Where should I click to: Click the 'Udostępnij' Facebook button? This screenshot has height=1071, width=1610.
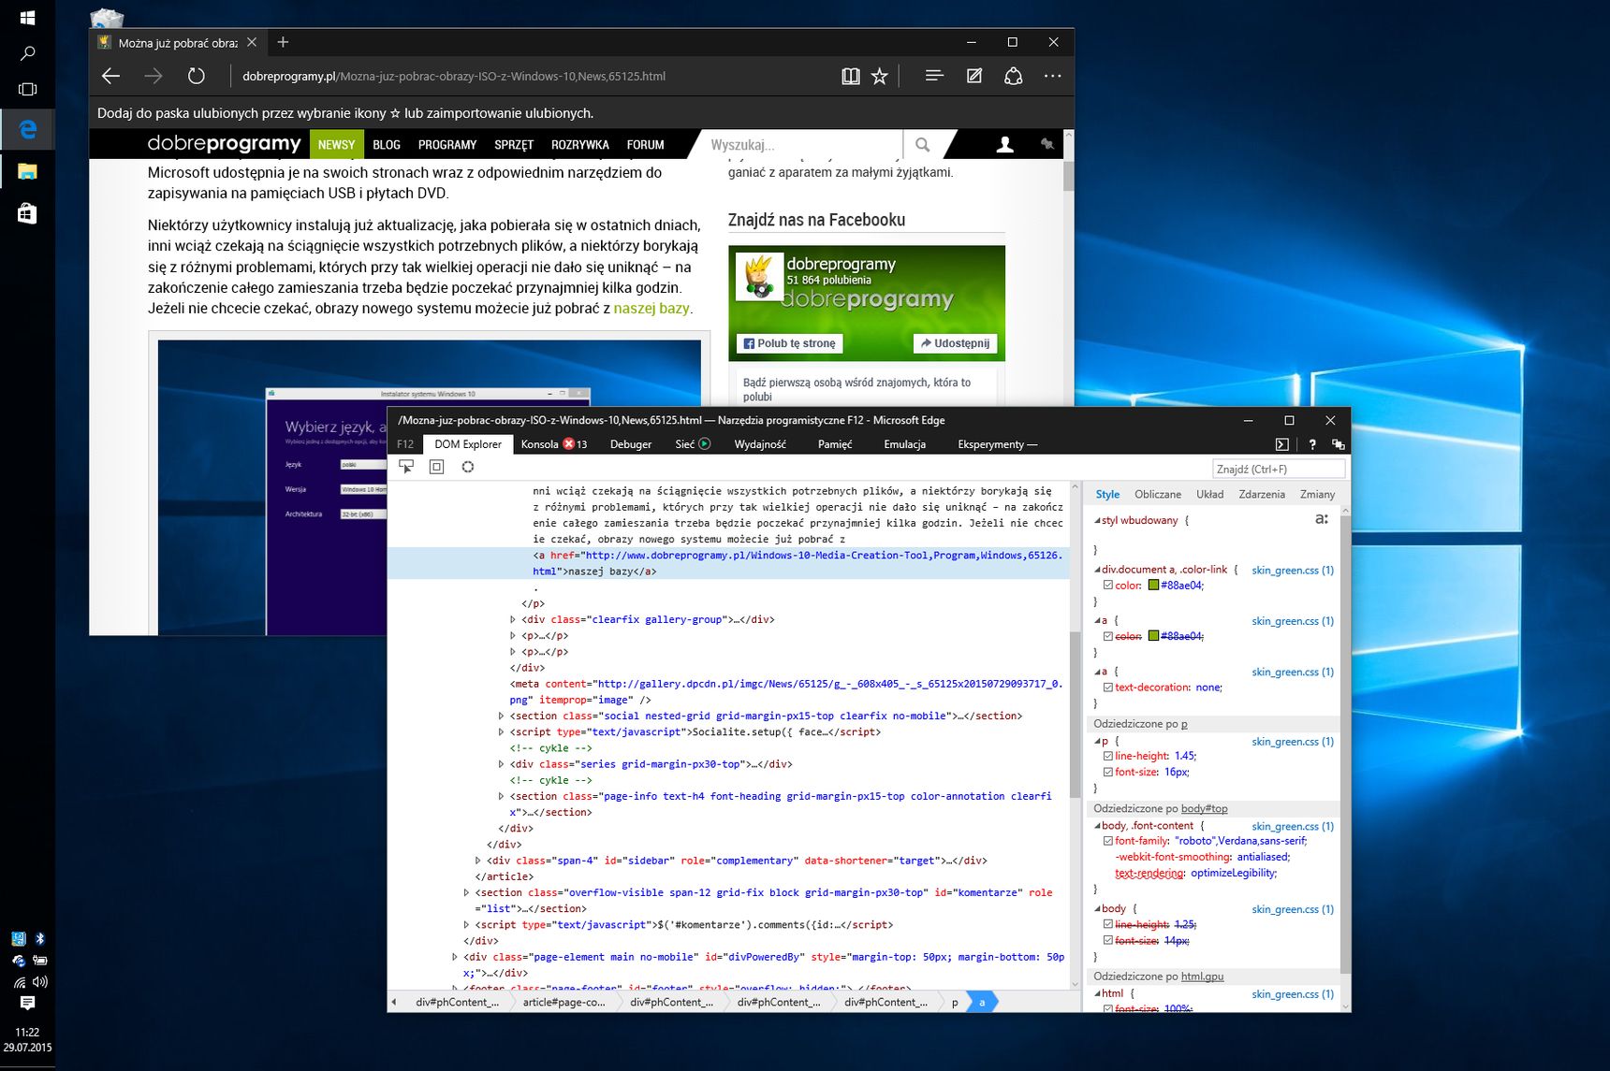click(956, 343)
